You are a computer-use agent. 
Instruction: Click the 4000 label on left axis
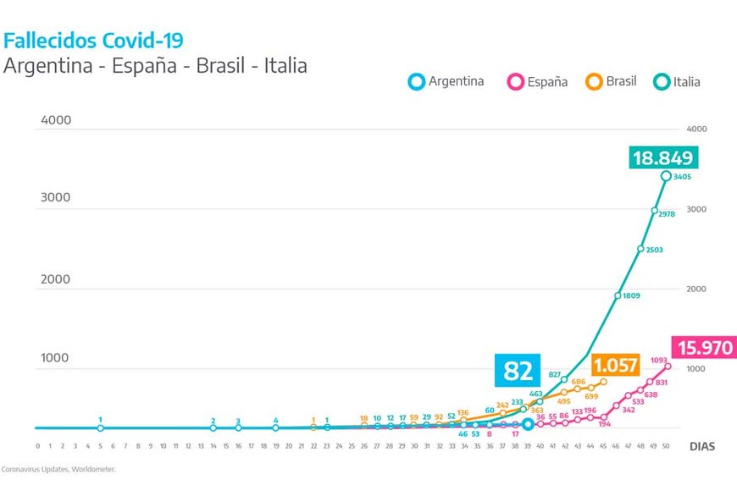pyautogui.click(x=56, y=120)
